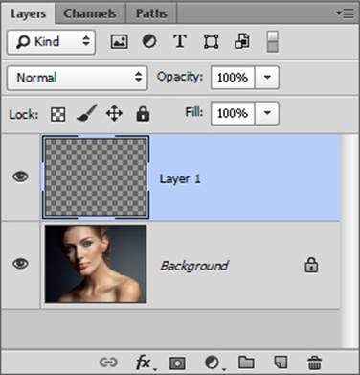The height and width of the screenshot is (375, 360).
Task: Toggle layer filtering on/off switch
Action: tap(272, 42)
